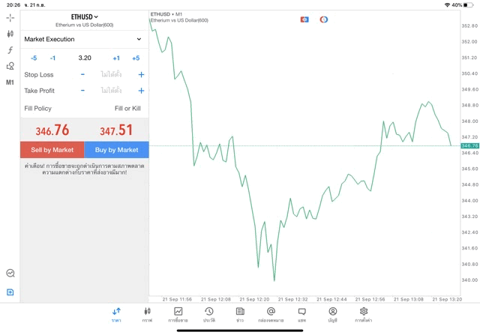Tap the volume field showing 3.20
Image resolution: width=480 pixels, height=335 pixels.
pyautogui.click(x=85, y=58)
